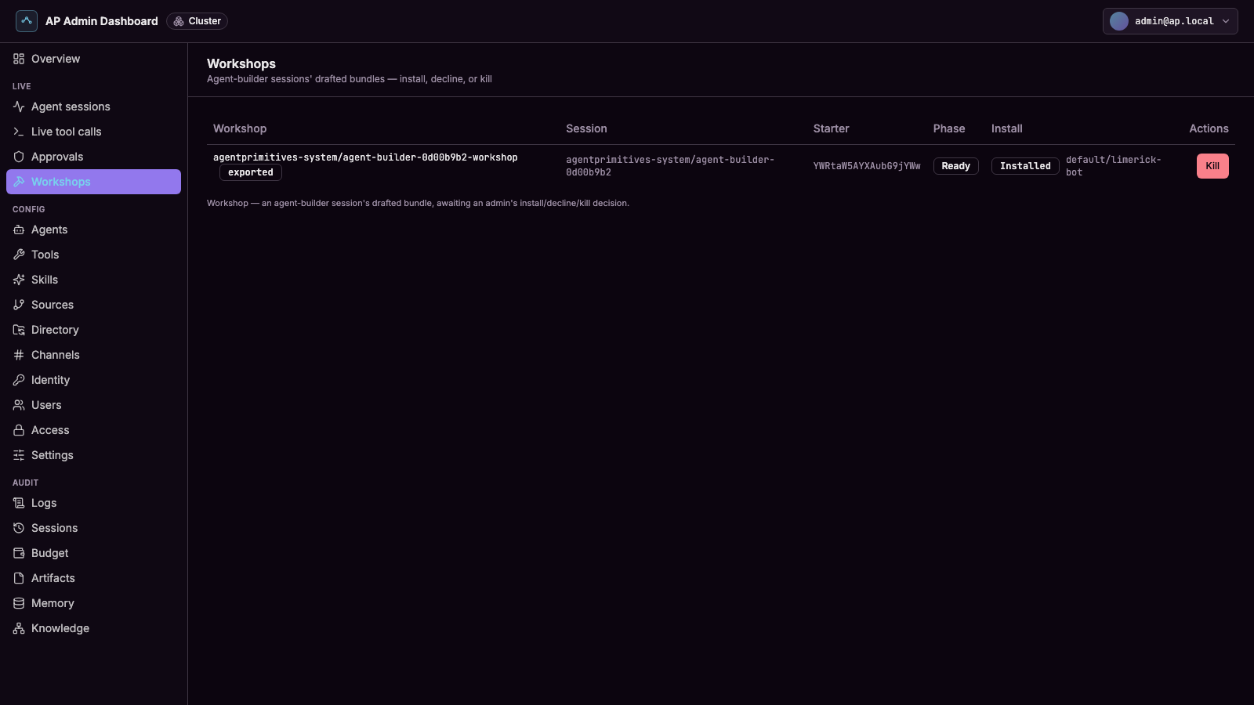This screenshot has height=705, width=1254.
Task: Click the Live tool calls terminal icon
Action: (x=19, y=132)
